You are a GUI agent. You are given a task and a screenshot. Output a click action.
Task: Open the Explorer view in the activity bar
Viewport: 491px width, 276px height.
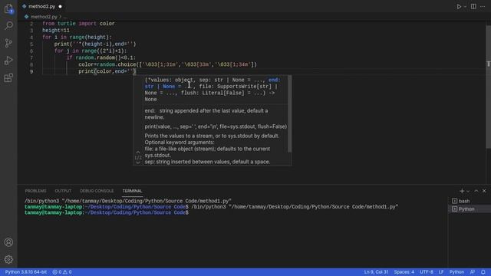click(x=8, y=8)
